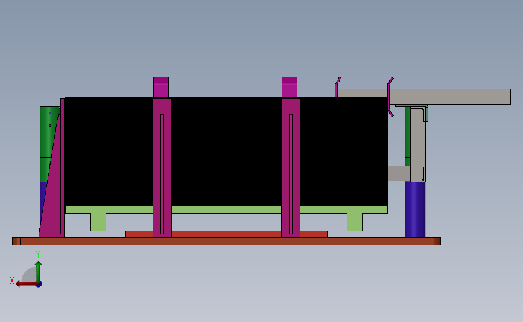Select the green cylinder at left end
This screenshot has width=523, height=322.
pos(48,144)
